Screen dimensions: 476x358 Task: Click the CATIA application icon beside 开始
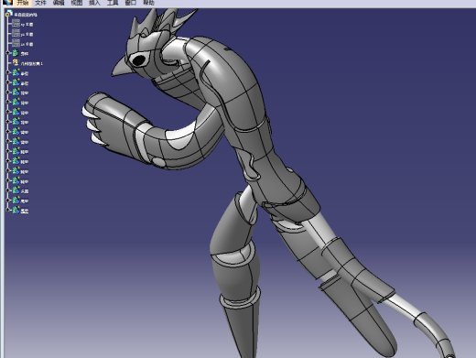(8, 3)
